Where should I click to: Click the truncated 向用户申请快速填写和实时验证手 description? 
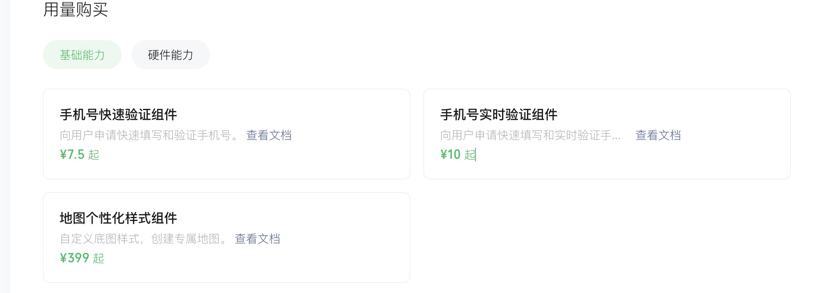526,135
